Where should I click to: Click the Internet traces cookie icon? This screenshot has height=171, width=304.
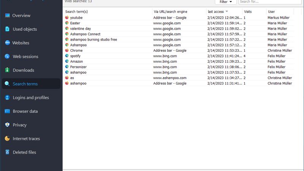[x=7, y=138]
